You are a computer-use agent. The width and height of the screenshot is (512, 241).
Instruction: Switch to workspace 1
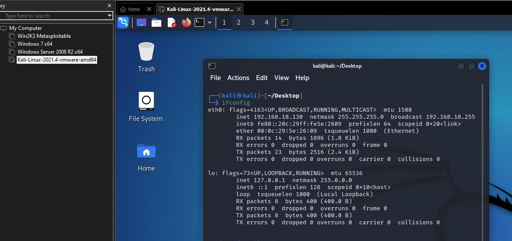[x=224, y=22]
